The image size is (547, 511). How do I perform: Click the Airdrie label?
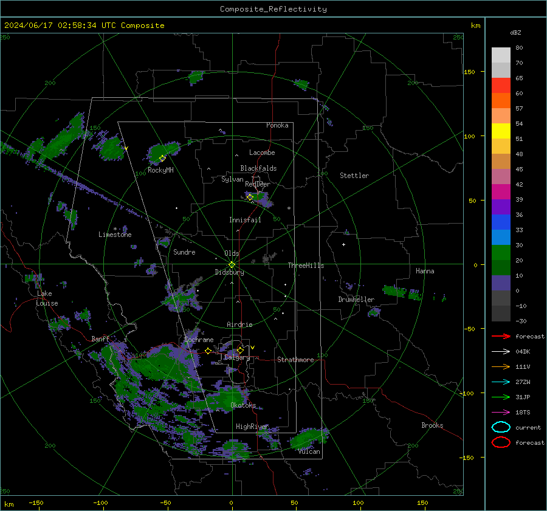point(239,324)
